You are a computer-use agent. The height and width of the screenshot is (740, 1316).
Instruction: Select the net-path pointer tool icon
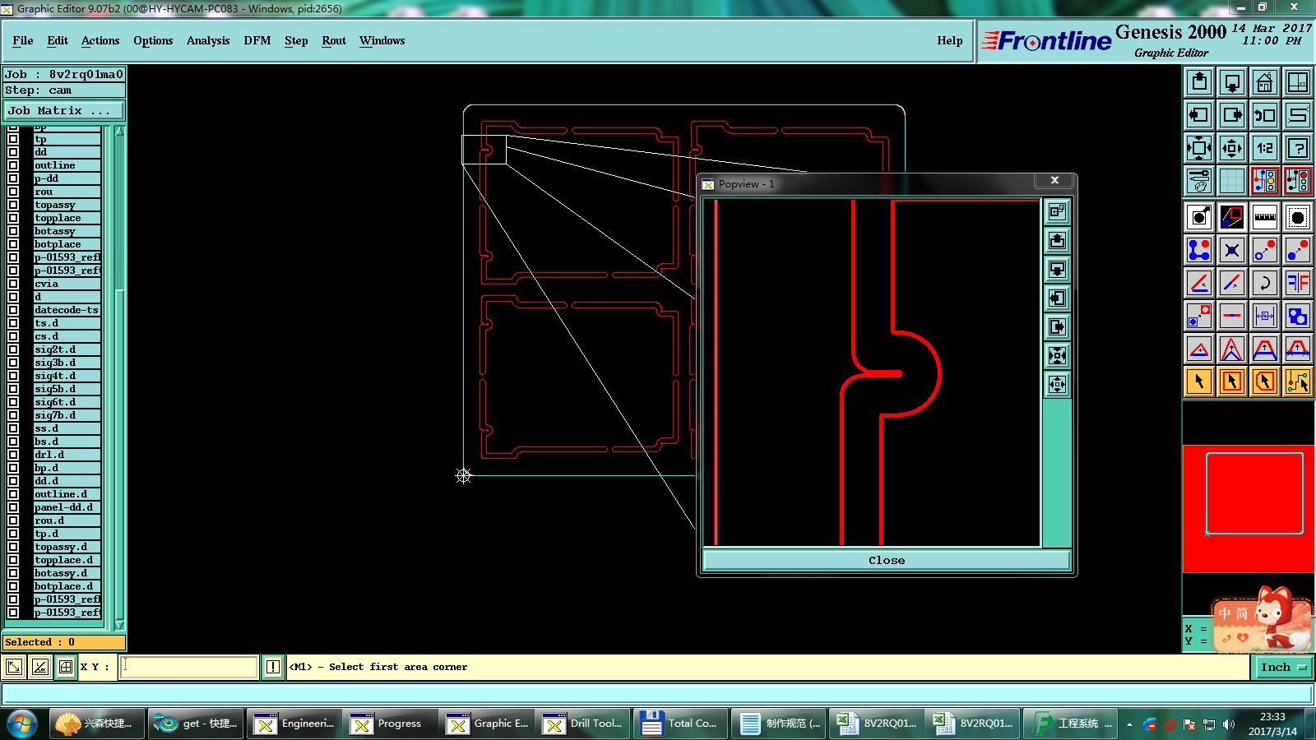[x=1298, y=382]
